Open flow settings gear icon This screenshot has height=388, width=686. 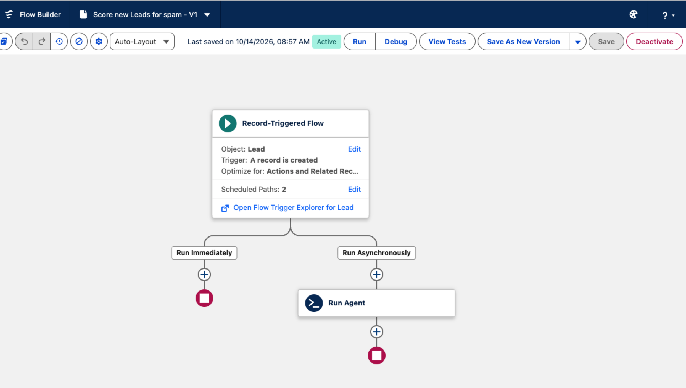(99, 42)
